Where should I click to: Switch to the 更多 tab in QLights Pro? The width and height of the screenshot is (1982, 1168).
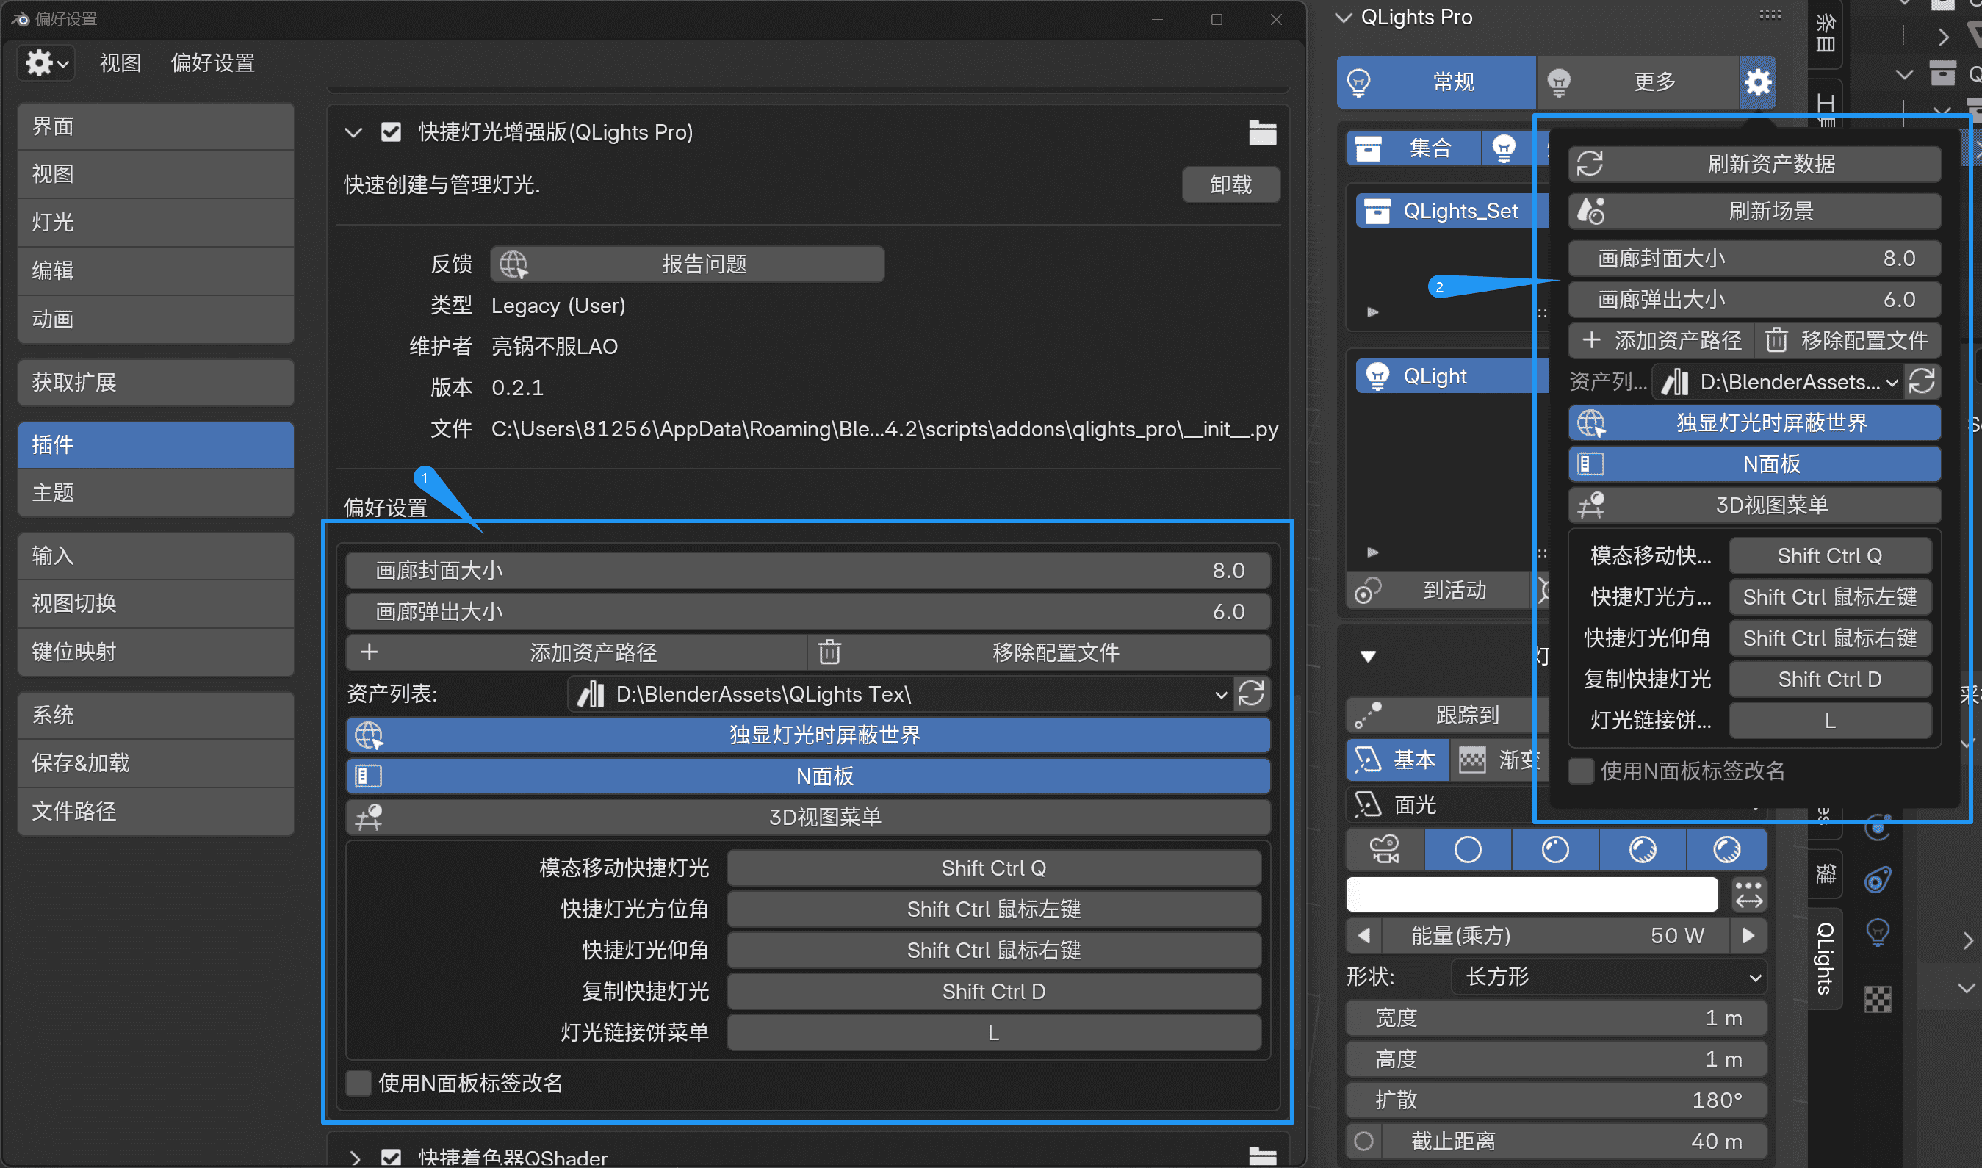pyautogui.click(x=1637, y=82)
